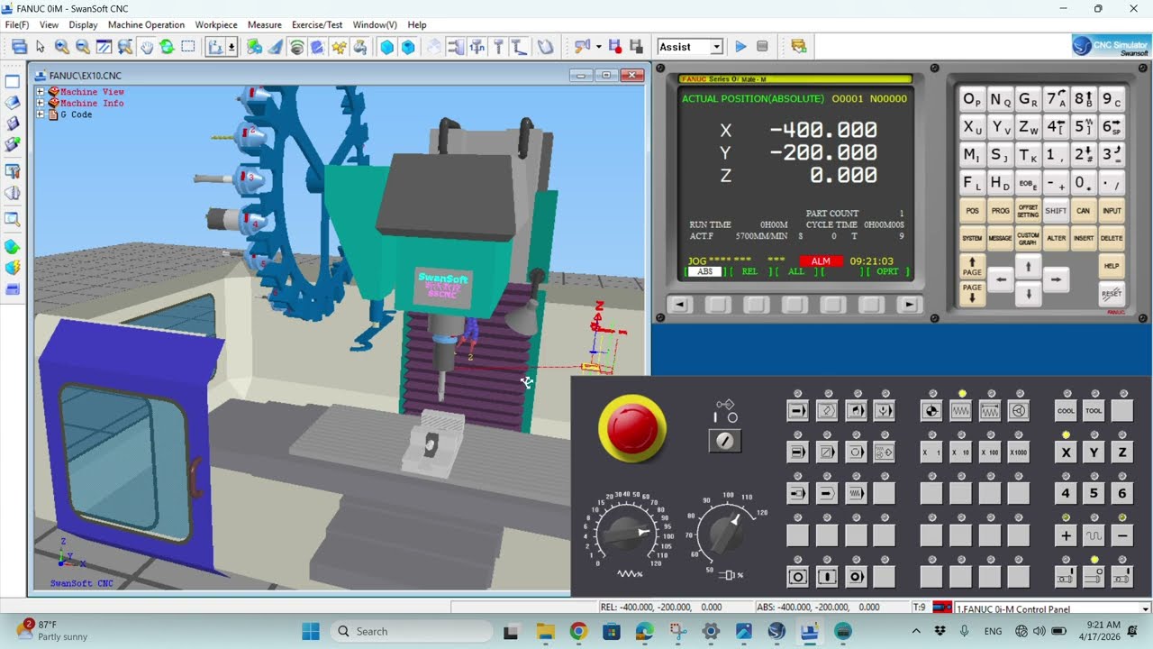
Task: Click the grey stop square next to Assist
Action: point(762,47)
